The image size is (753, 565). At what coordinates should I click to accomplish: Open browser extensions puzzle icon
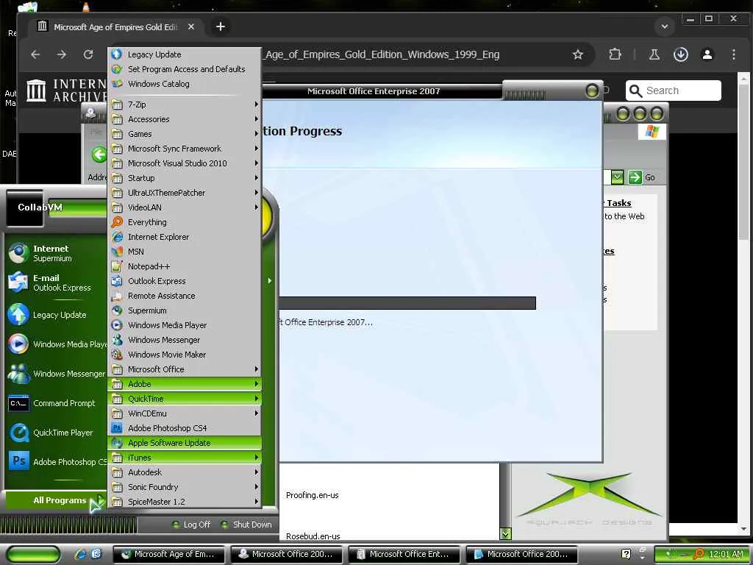click(615, 54)
